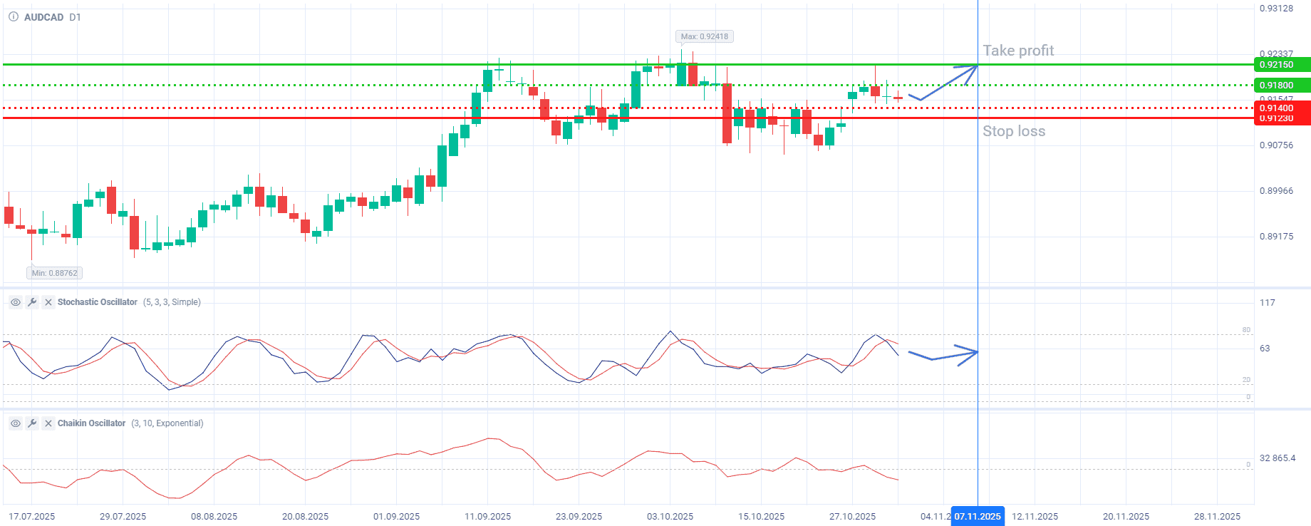Click the Chaikin Oscillator indicator name
This screenshot has height=526, width=1311.
(91, 423)
